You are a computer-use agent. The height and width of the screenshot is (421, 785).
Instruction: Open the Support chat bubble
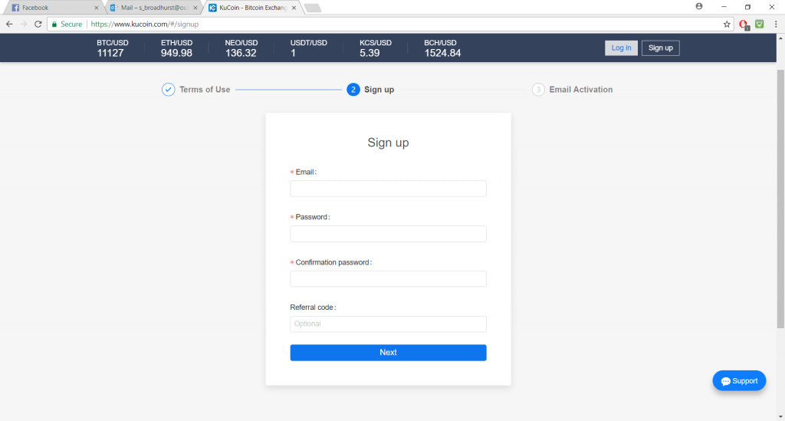point(739,381)
